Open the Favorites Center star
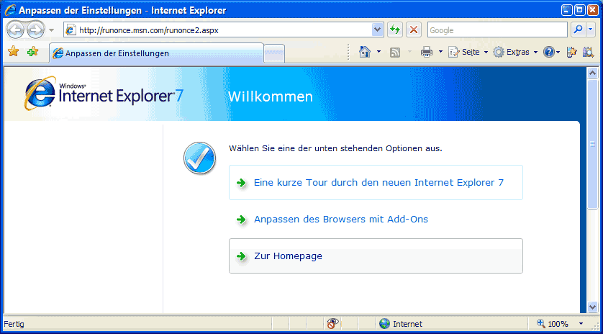This screenshot has width=603, height=334. pyautogui.click(x=14, y=51)
